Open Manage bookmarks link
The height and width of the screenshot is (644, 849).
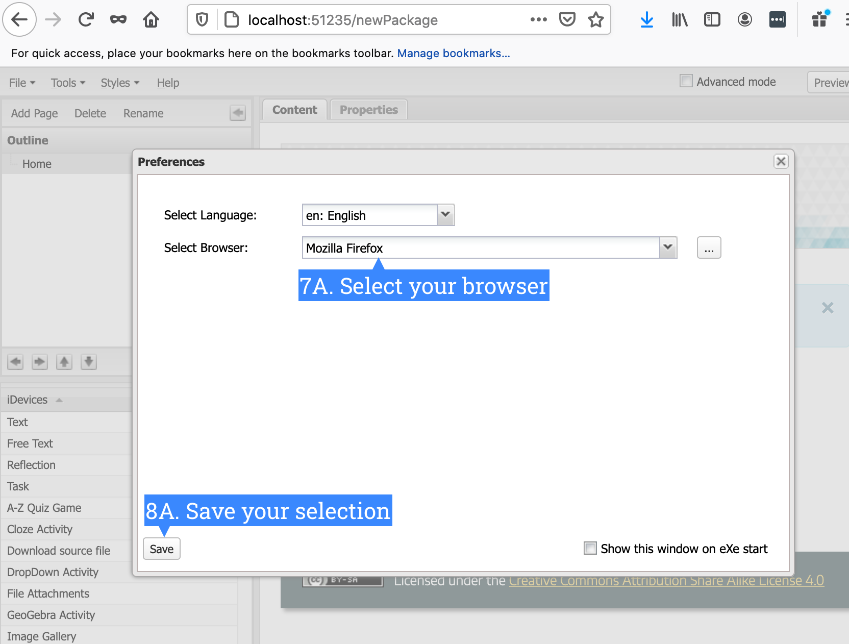point(453,53)
